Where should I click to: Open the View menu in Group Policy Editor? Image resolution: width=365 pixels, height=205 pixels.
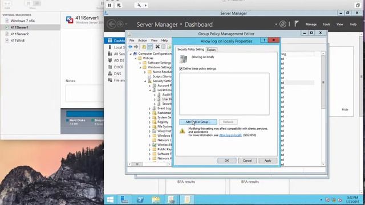(154, 40)
